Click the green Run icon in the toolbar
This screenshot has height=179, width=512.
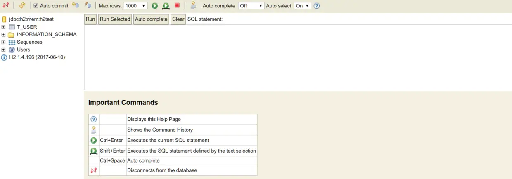click(x=155, y=6)
